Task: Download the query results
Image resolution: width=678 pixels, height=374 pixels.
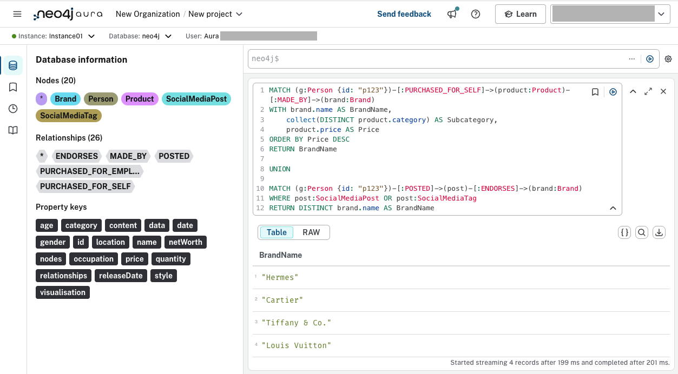Action: (659, 232)
